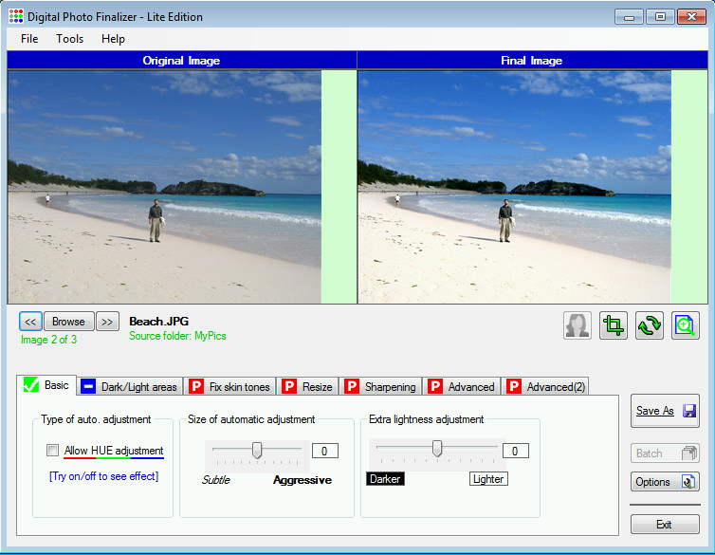Click the Browse button
Screen dimensions: 715x555
[69, 322]
